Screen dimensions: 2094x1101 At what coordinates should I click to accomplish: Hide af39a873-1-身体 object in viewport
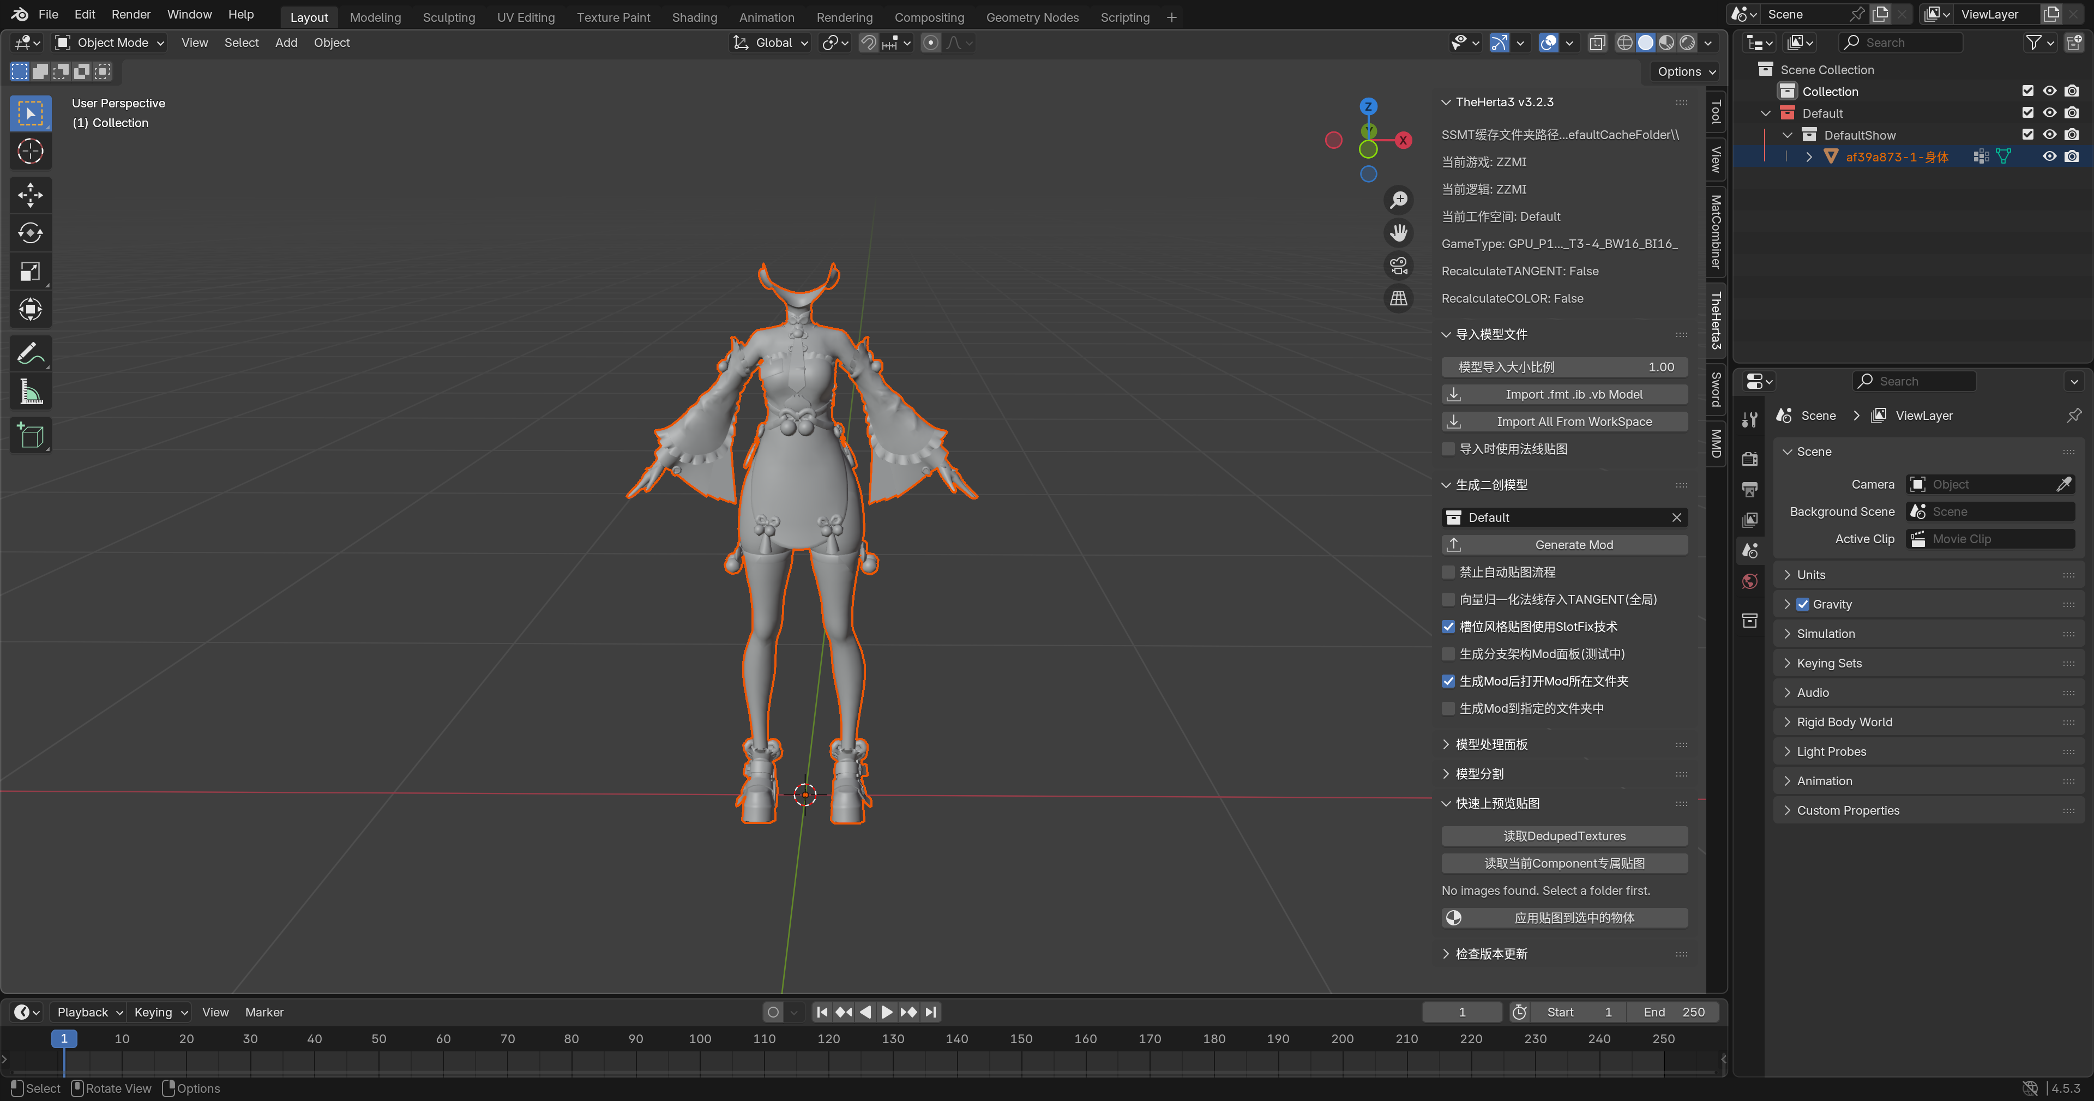pyautogui.click(x=2049, y=157)
